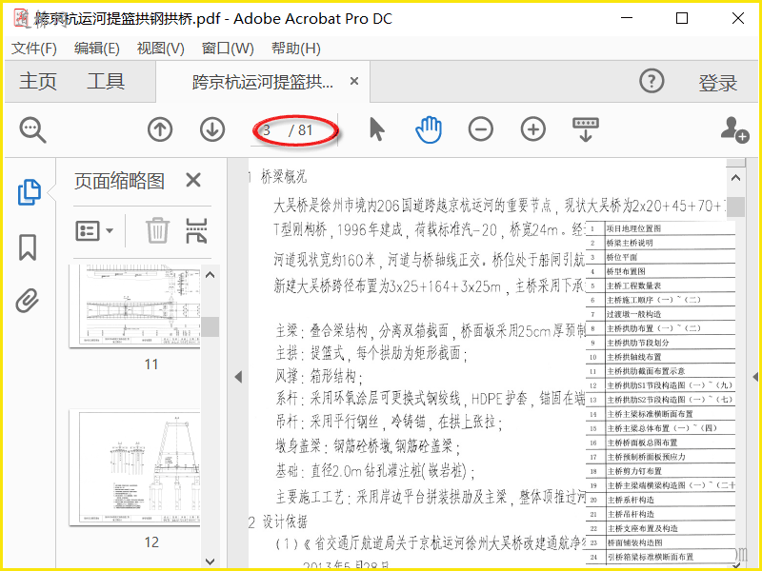Open the 文件(F) menu
The image size is (762, 571).
coord(34,49)
